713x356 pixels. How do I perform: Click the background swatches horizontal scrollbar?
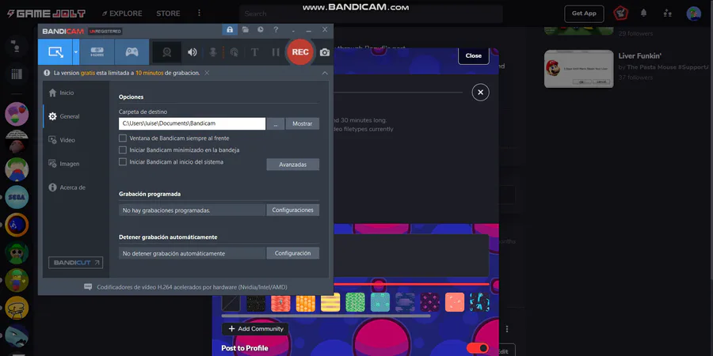(x=326, y=316)
